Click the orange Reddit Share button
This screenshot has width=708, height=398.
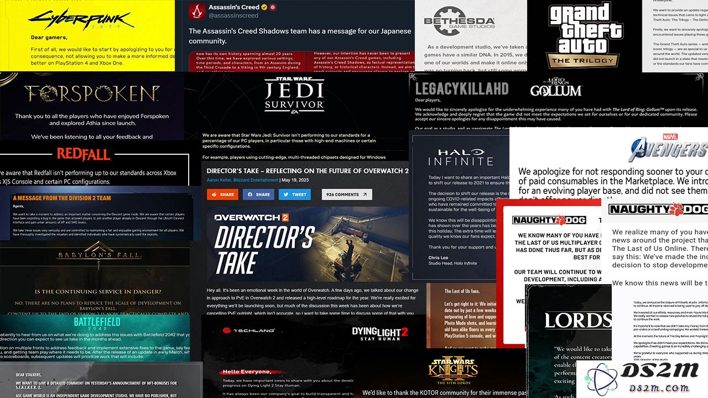point(222,195)
